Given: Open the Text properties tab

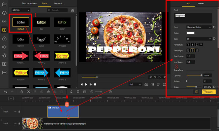Looking at the screenshot, I should click(188, 3).
